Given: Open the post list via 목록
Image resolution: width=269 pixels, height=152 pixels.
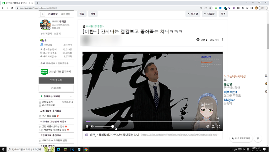Looking at the screenshot, I should click(223, 14).
